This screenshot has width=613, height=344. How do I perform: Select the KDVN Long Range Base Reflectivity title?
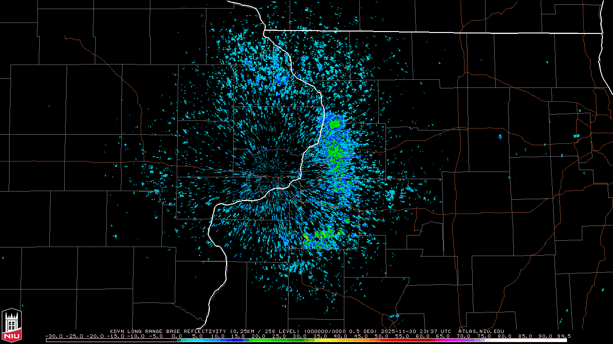(x=168, y=331)
